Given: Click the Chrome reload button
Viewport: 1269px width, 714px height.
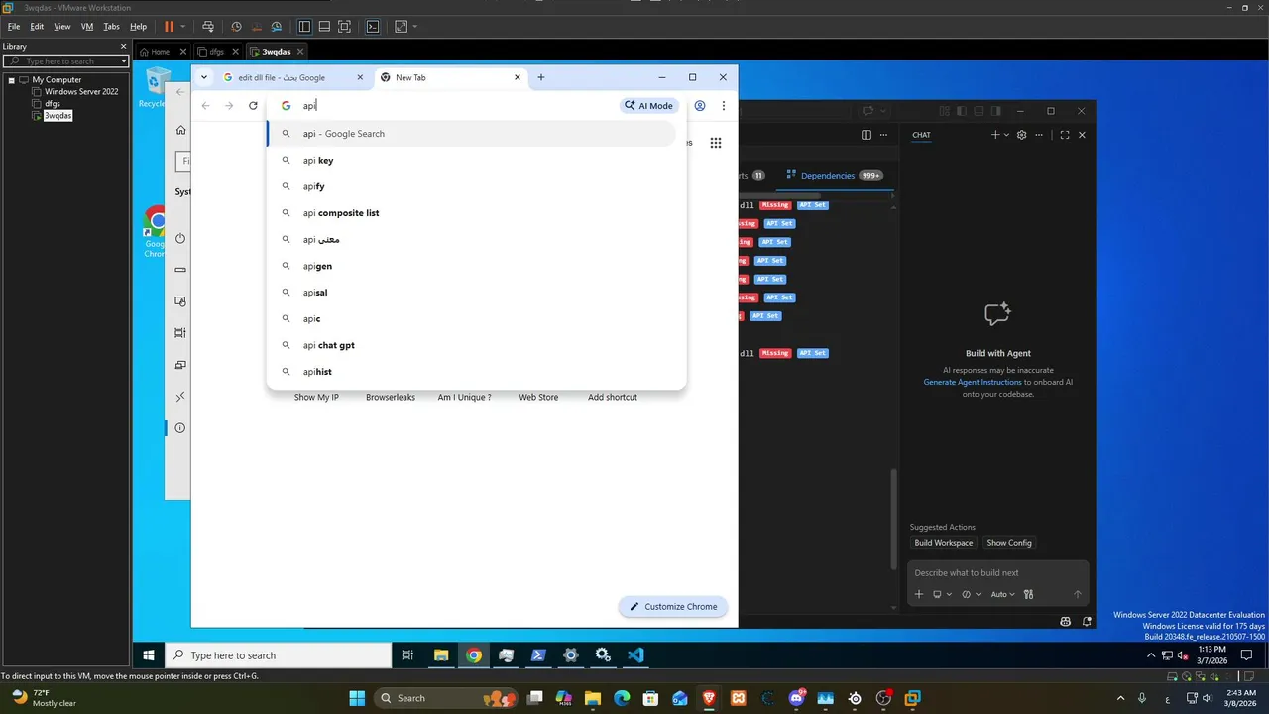Looking at the screenshot, I should 253,106.
